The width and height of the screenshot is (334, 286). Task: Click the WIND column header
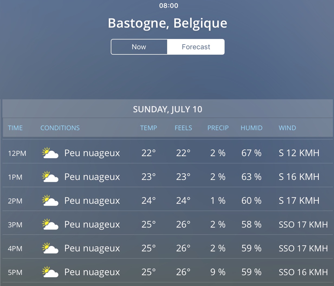(287, 128)
